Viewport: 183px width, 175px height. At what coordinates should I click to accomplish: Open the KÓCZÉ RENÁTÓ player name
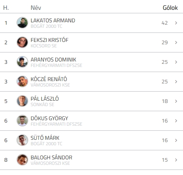point(49,79)
